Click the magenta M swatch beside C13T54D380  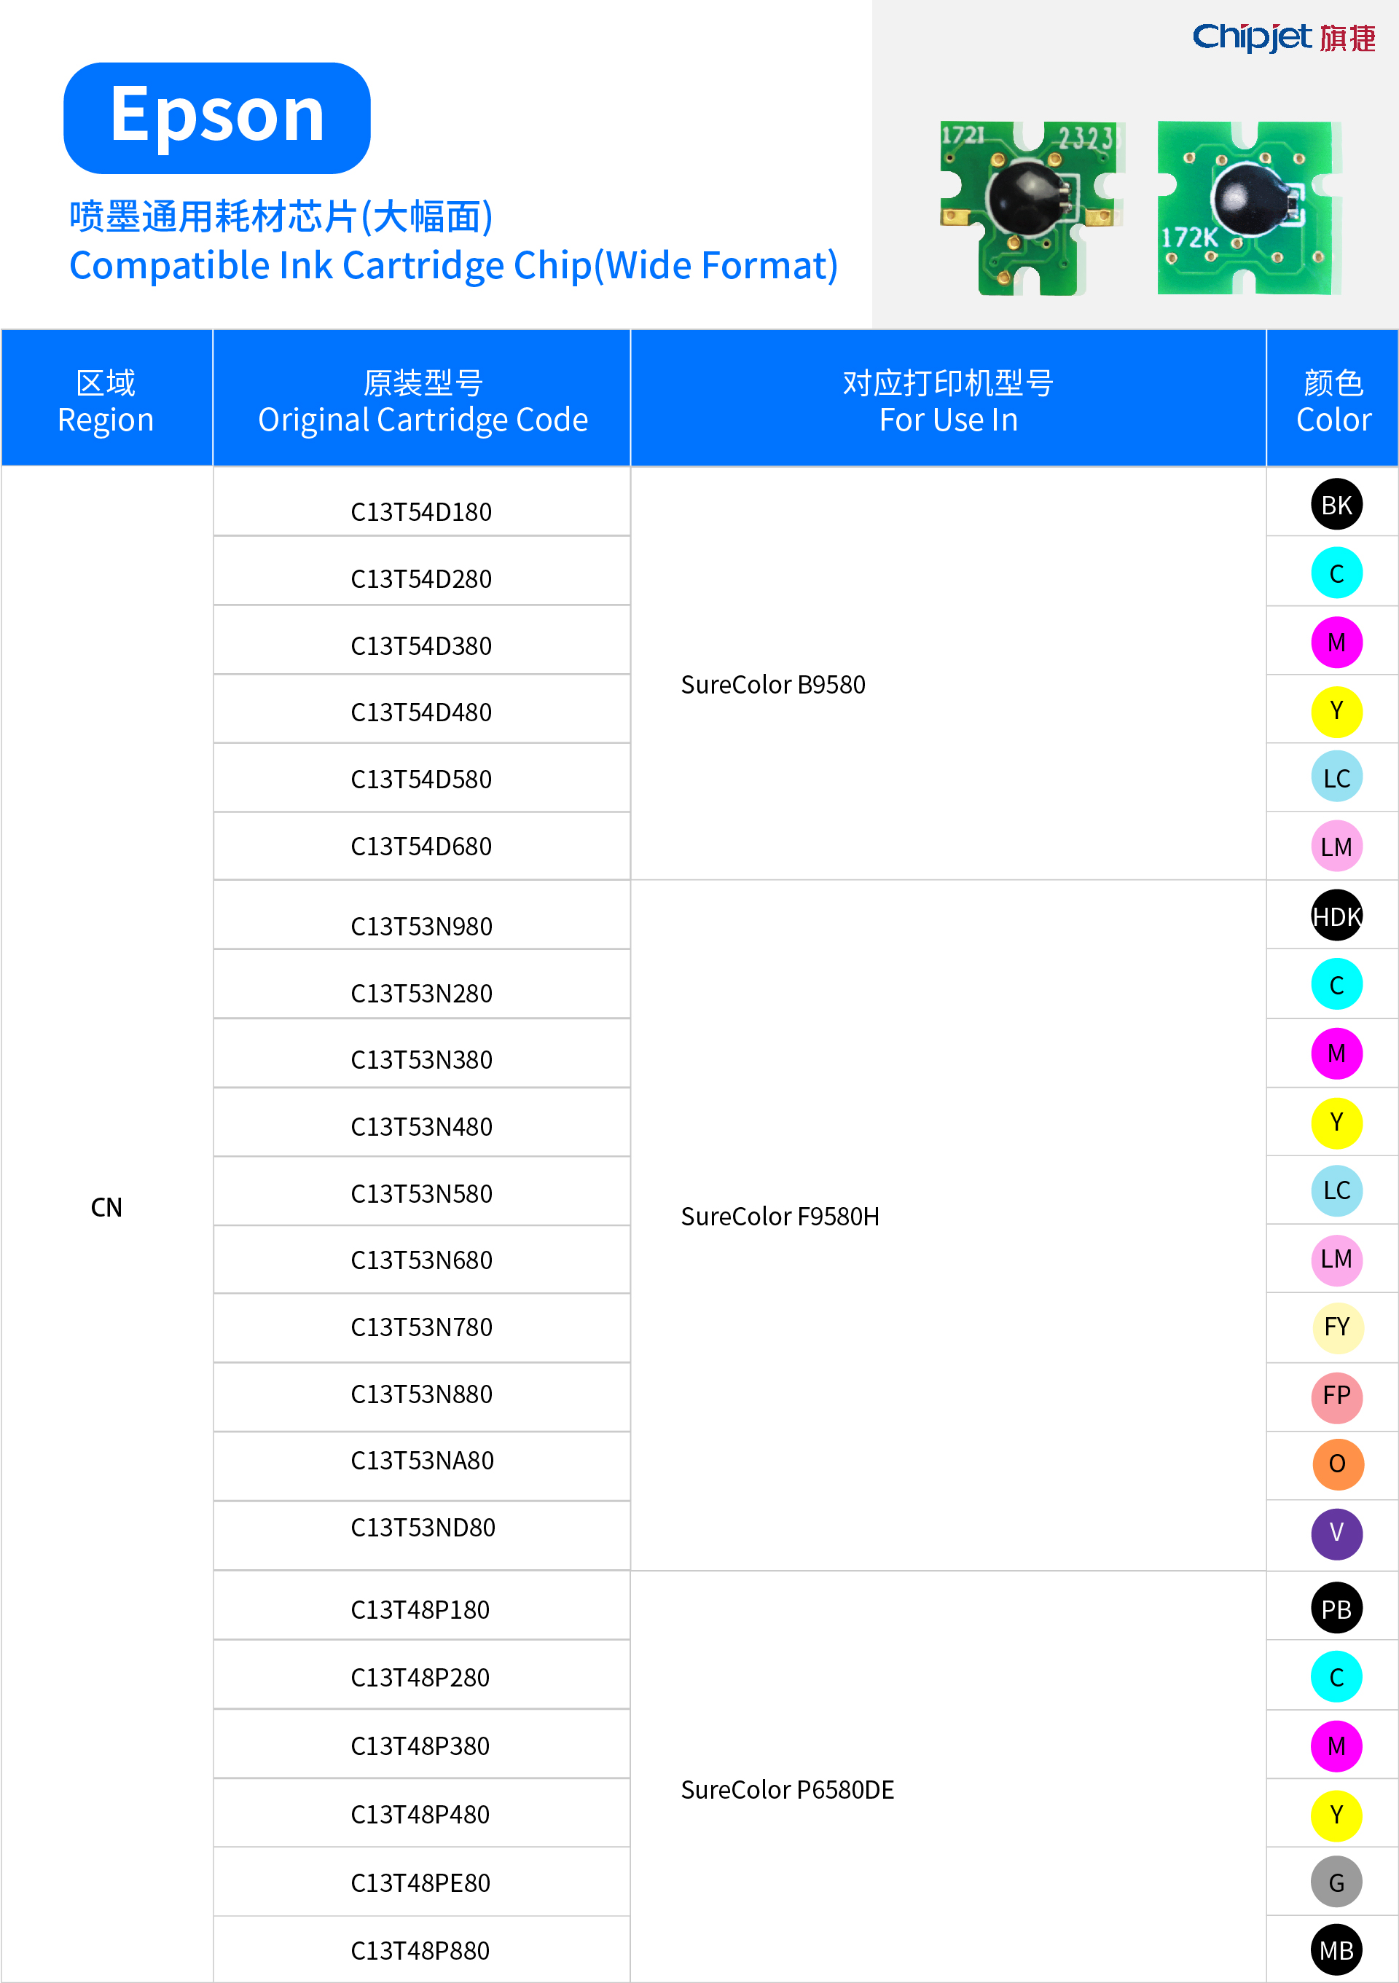point(1337,642)
